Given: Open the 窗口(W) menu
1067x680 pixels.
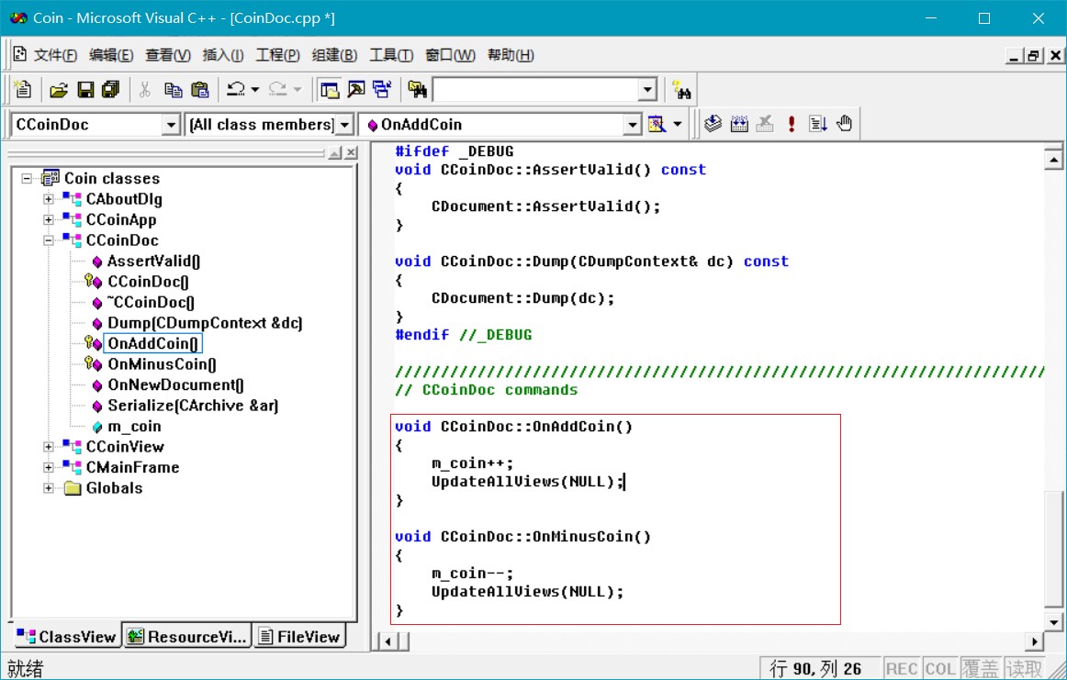Looking at the screenshot, I should (x=450, y=55).
